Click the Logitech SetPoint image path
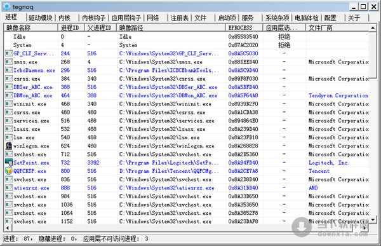 pos(169,163)
